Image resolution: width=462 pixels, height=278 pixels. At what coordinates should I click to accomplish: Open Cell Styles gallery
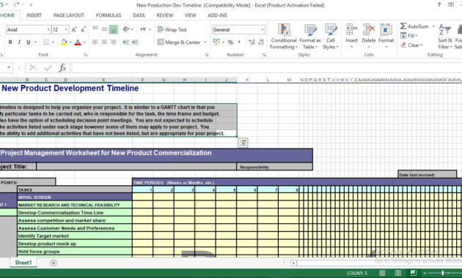click(331, 37)
